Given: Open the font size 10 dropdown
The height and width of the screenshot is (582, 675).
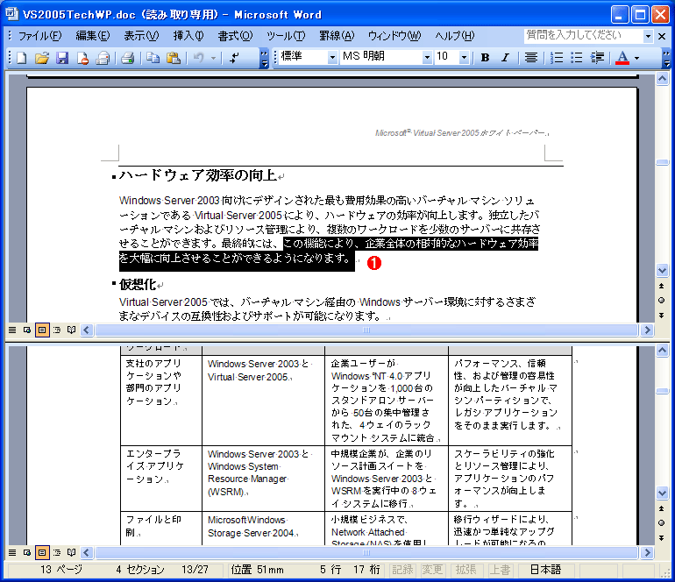Looking at the screenshot, I should [464, 57].
